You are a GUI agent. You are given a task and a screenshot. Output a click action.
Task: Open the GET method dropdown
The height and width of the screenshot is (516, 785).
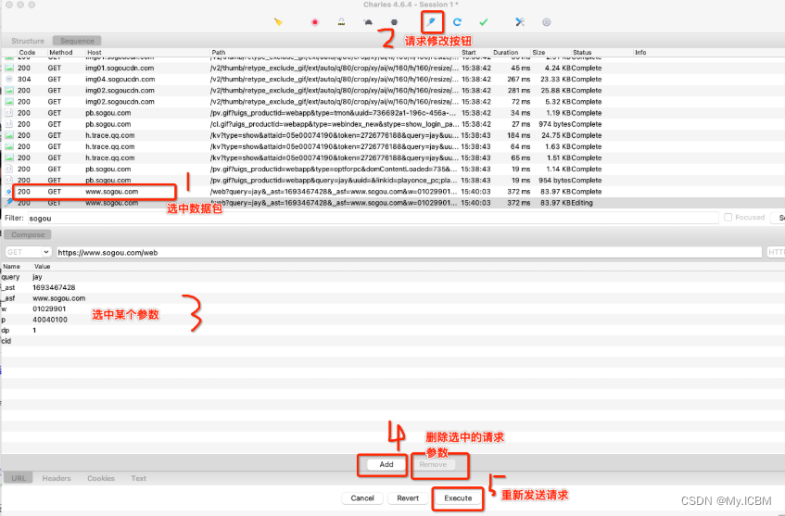pos(29,252)
